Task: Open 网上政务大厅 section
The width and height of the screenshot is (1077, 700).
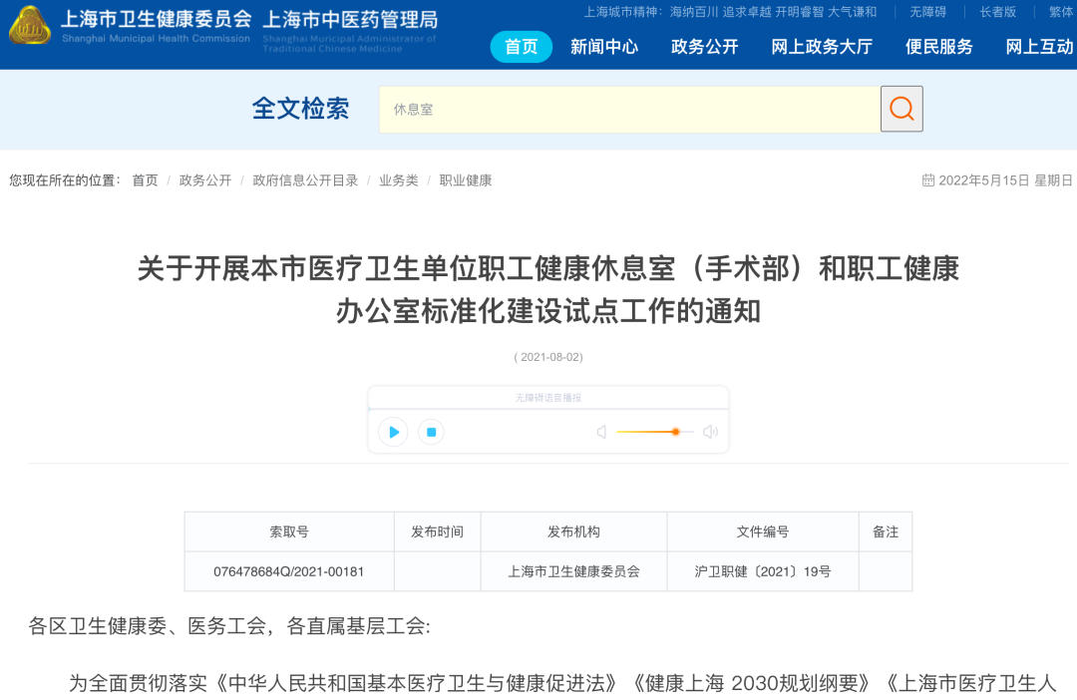Action: [x=822, y=47]
